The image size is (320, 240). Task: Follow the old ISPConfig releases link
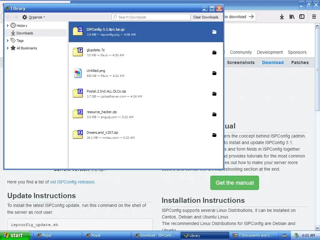coord(72,182)
